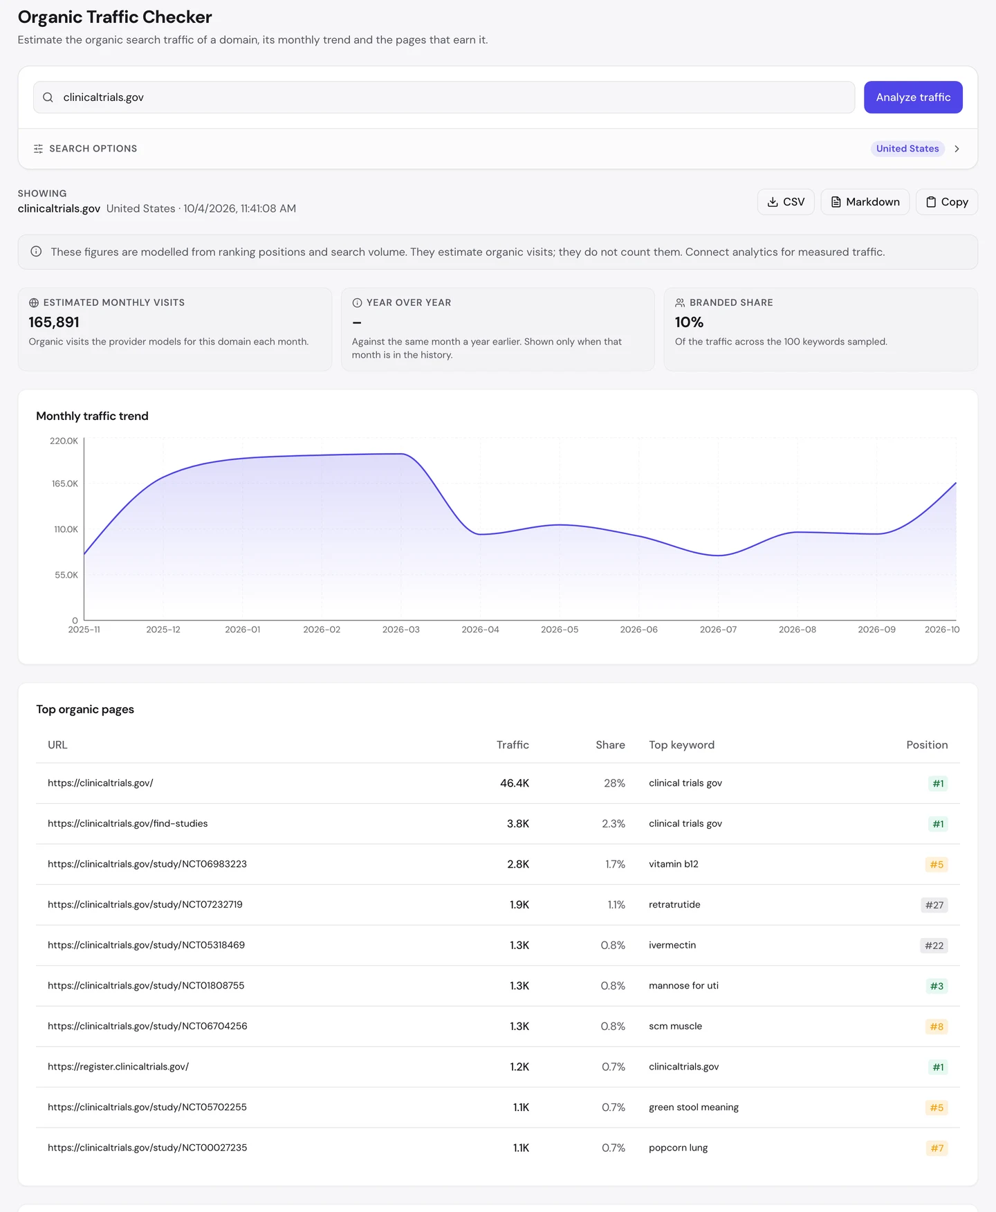996x1212 pixels.
Task: Open the United States country selector
Action: (x=907, y=149)
